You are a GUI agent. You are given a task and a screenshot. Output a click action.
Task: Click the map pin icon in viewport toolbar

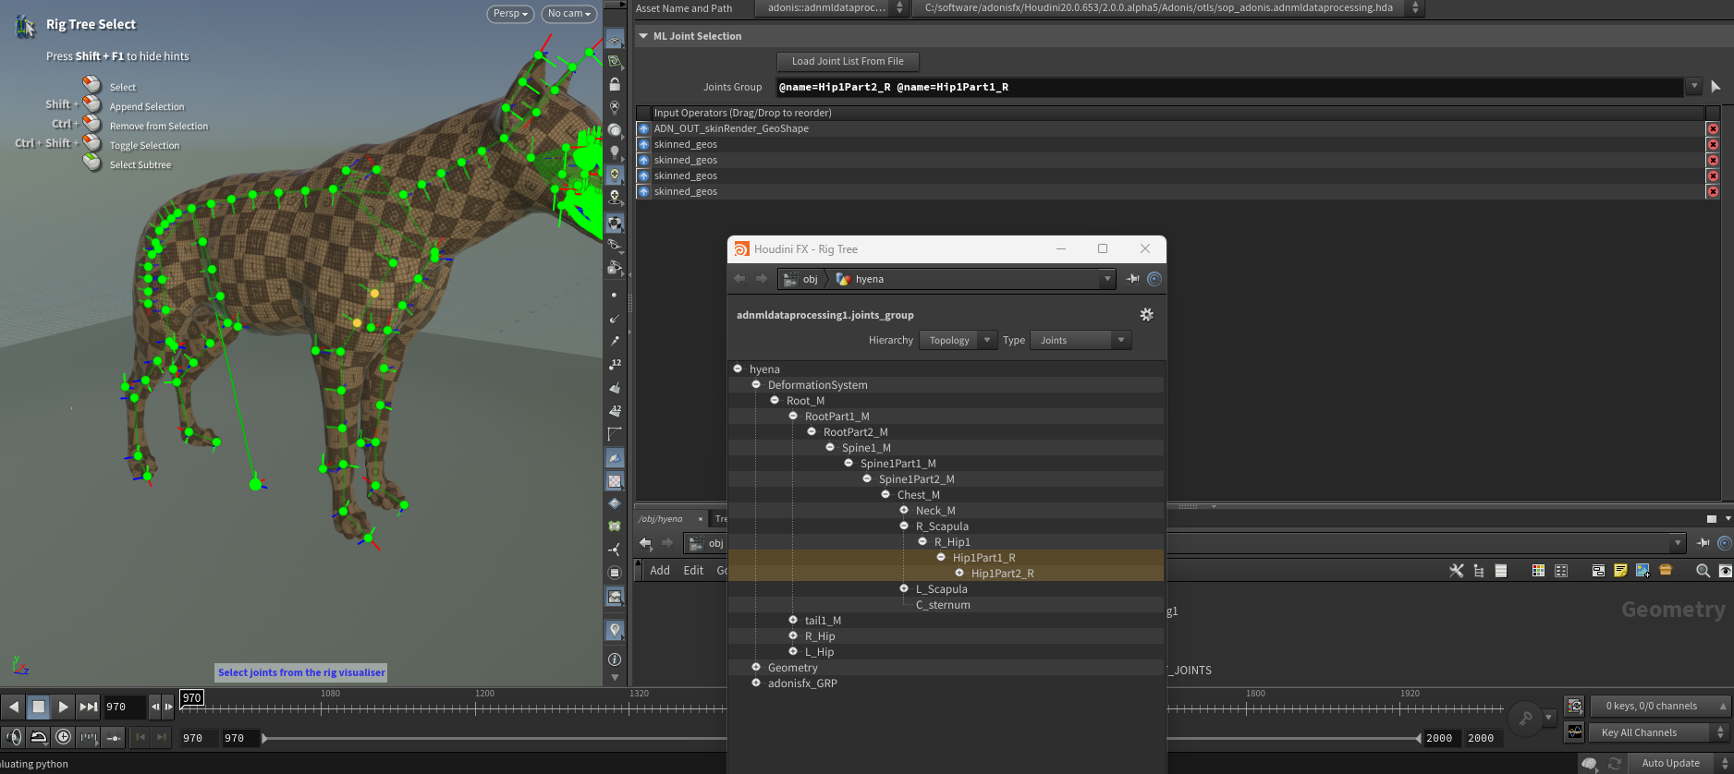tap(615, 630)
